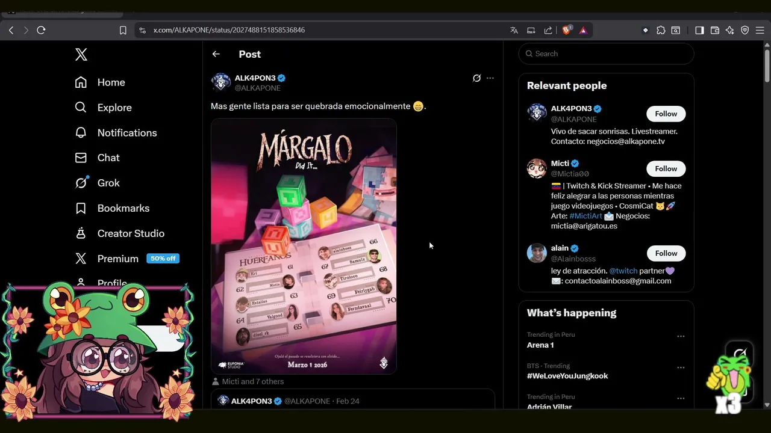Go to Home in X sidebar

(x=100, y=82)
